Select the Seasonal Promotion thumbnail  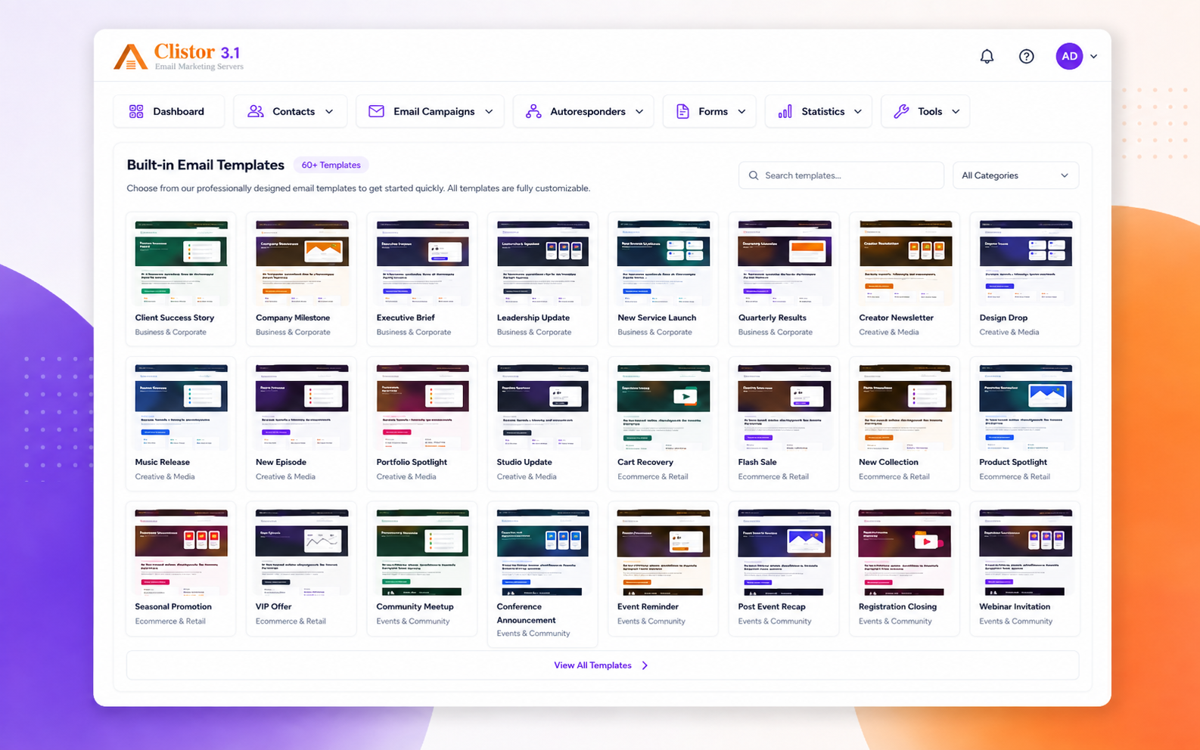[x=181, y=552]
